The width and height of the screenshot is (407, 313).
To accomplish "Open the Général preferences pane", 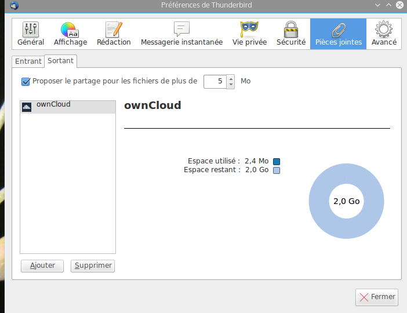I will [x=31, y=34].
